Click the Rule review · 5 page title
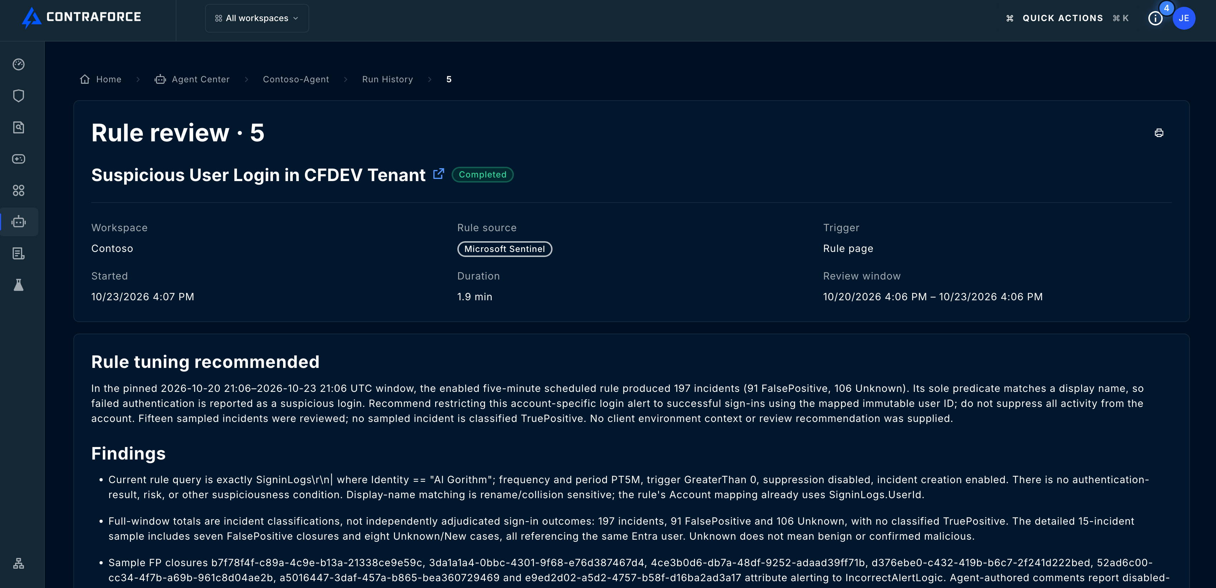The height and width of the screenshot is (588, 1216). point(177,133)
